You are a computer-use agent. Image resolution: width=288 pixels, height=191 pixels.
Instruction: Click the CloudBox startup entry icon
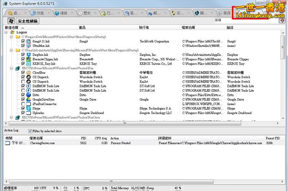29,73
